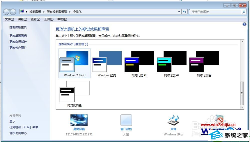Click the Windows 默认 sound scheme text

coord(173,134)
